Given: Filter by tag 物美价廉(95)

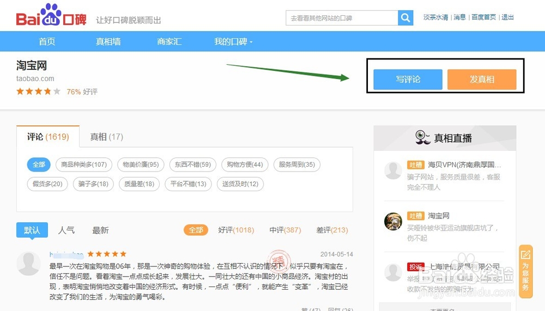Looking at the screenshot, I should 141,164.
